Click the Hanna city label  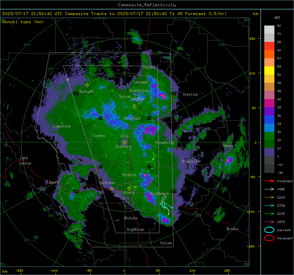pos(228,146)
